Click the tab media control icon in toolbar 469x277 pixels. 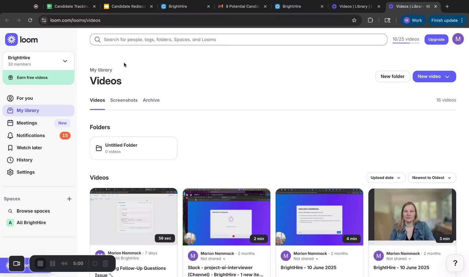[387, 20]
